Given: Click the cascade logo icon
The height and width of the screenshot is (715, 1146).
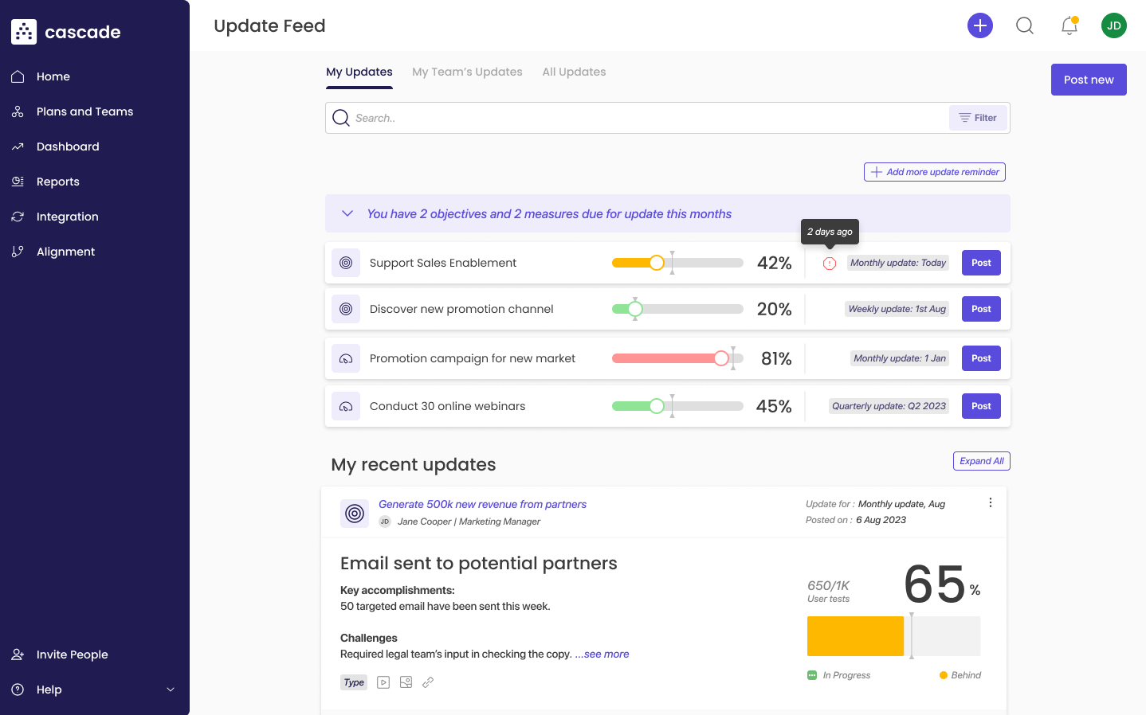Looking at the screenshot, I should [23, 31].
